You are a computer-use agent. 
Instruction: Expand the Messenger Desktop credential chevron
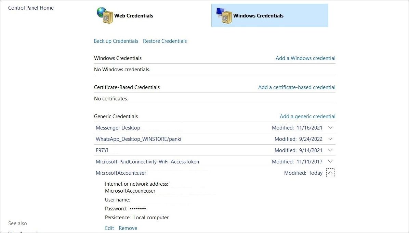click(330, 128)
